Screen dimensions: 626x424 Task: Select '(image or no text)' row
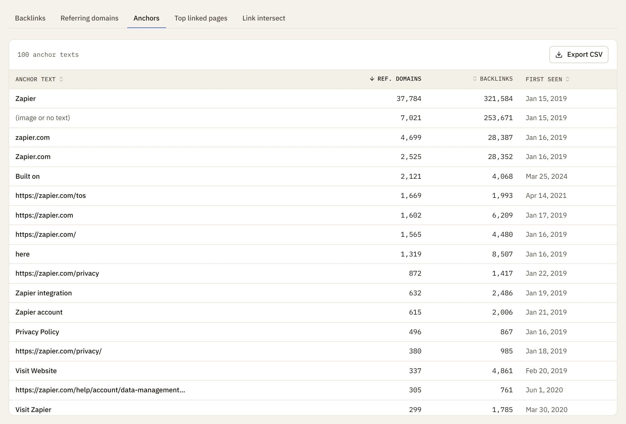point(313,118)
